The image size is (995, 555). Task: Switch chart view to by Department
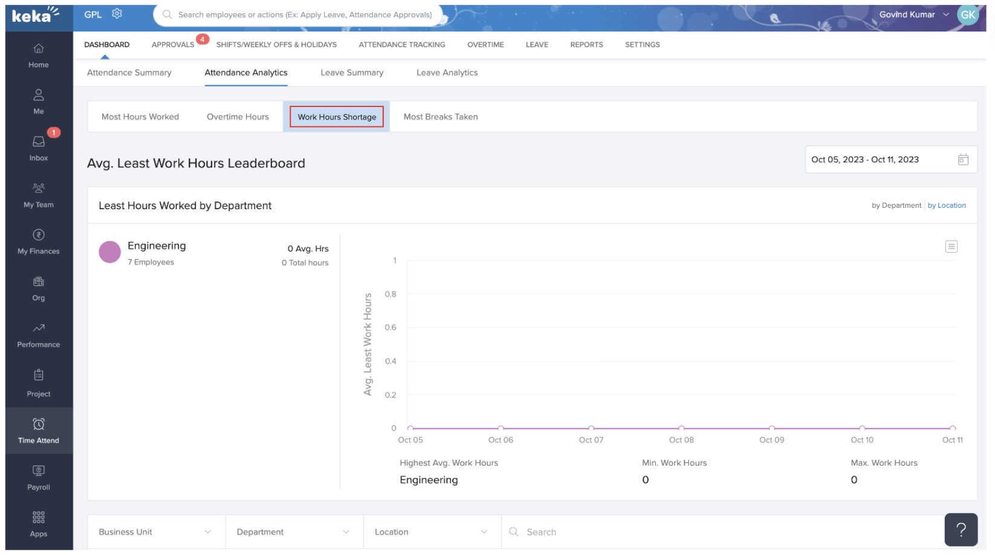896,206
